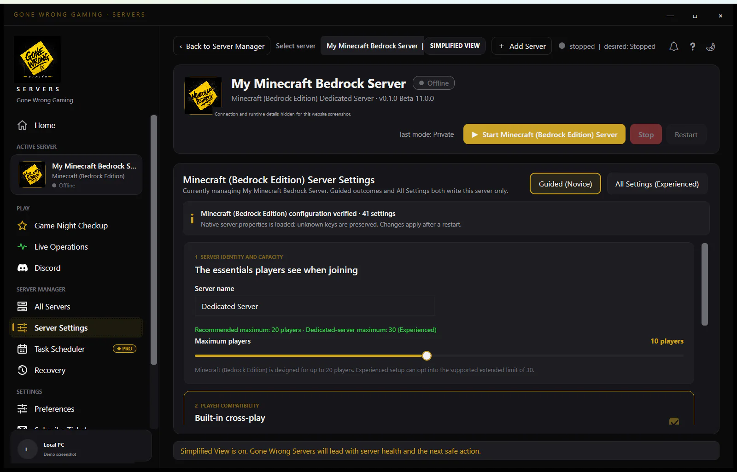Viewport: 737px width, 472px height.
Task: Open the My Minecraft Bedrock Server selector
Action: [x=372, y=46]
